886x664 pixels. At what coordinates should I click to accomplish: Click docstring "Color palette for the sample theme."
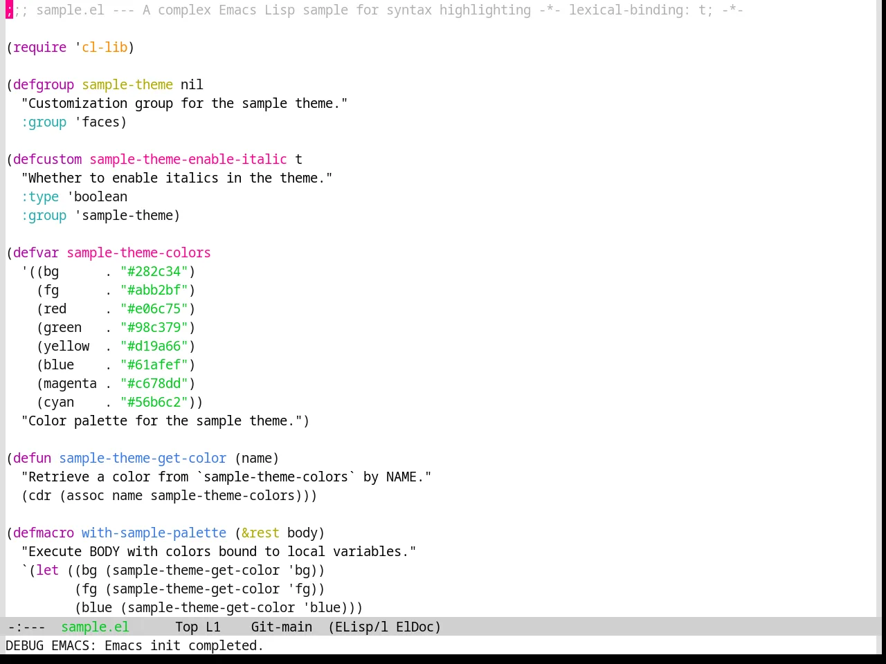(x=161, y=421)
